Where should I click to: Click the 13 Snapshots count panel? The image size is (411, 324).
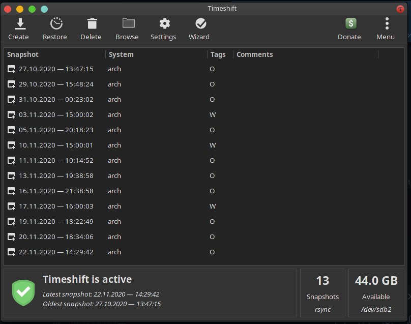click(x=322, y=293)
